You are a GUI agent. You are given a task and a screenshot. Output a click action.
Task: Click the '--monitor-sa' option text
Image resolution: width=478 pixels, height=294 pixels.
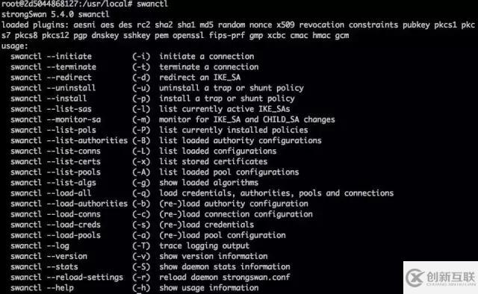click(74, 119)
